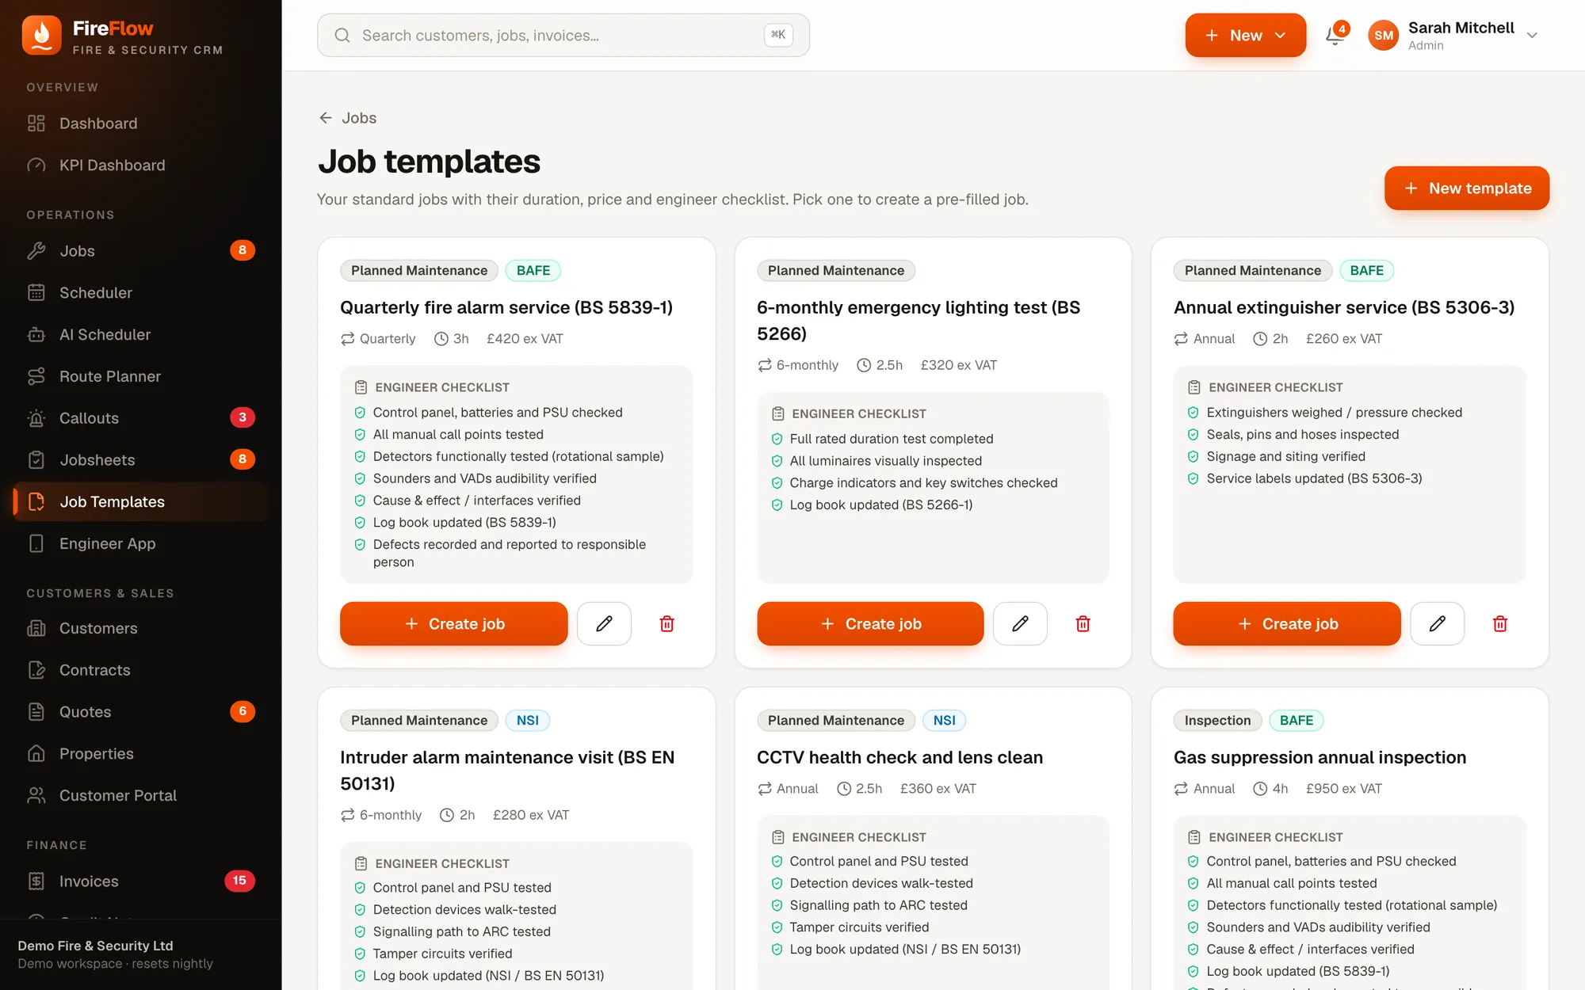Open Engineer App
Viewport: 1585px width, 990px height.
[141, 544]
